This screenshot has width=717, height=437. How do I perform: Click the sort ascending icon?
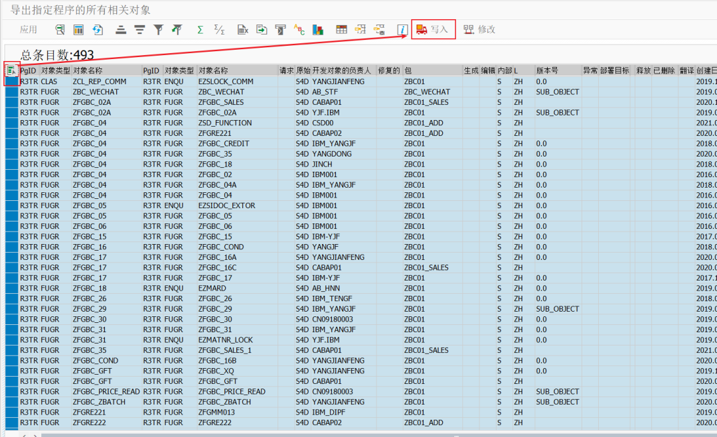pos(121,30)
